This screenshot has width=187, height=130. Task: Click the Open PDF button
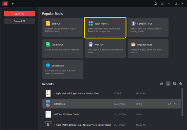(20, 14)
